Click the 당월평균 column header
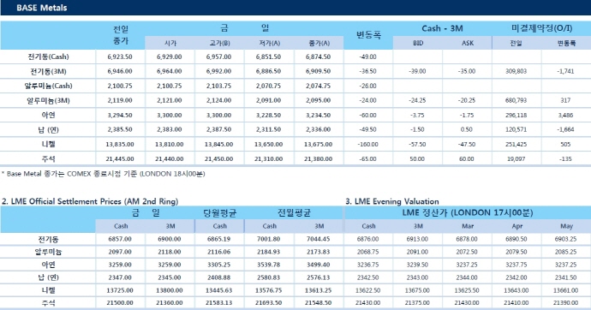The image size is (591, 310). (x=220, y=213)
